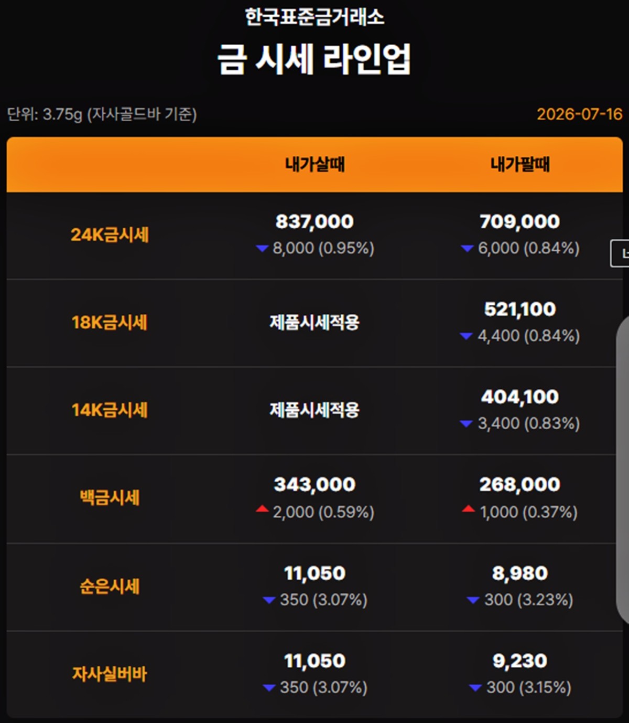Screen dimensions: 629x723
Task: Click the 18K 제품시세적용 text
Action: click(314, 322)
